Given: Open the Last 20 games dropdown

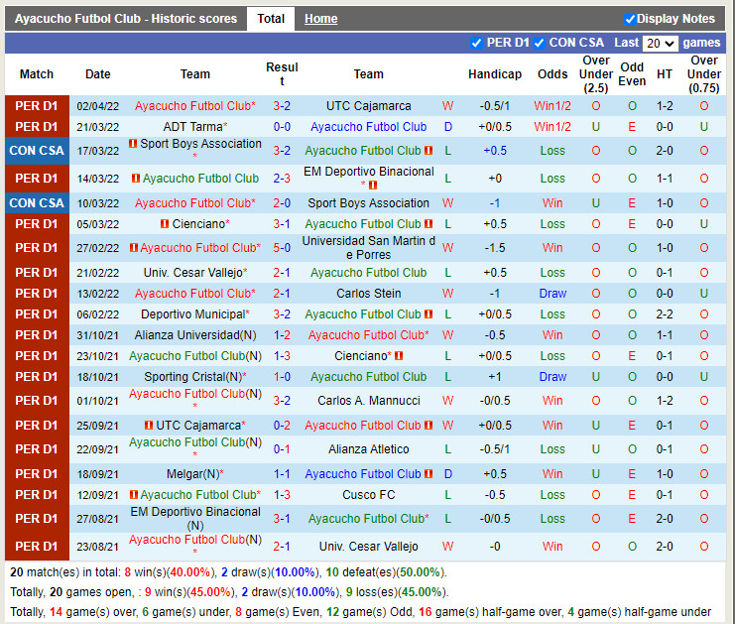Looking at the screenshot, I should click(660, 44).
